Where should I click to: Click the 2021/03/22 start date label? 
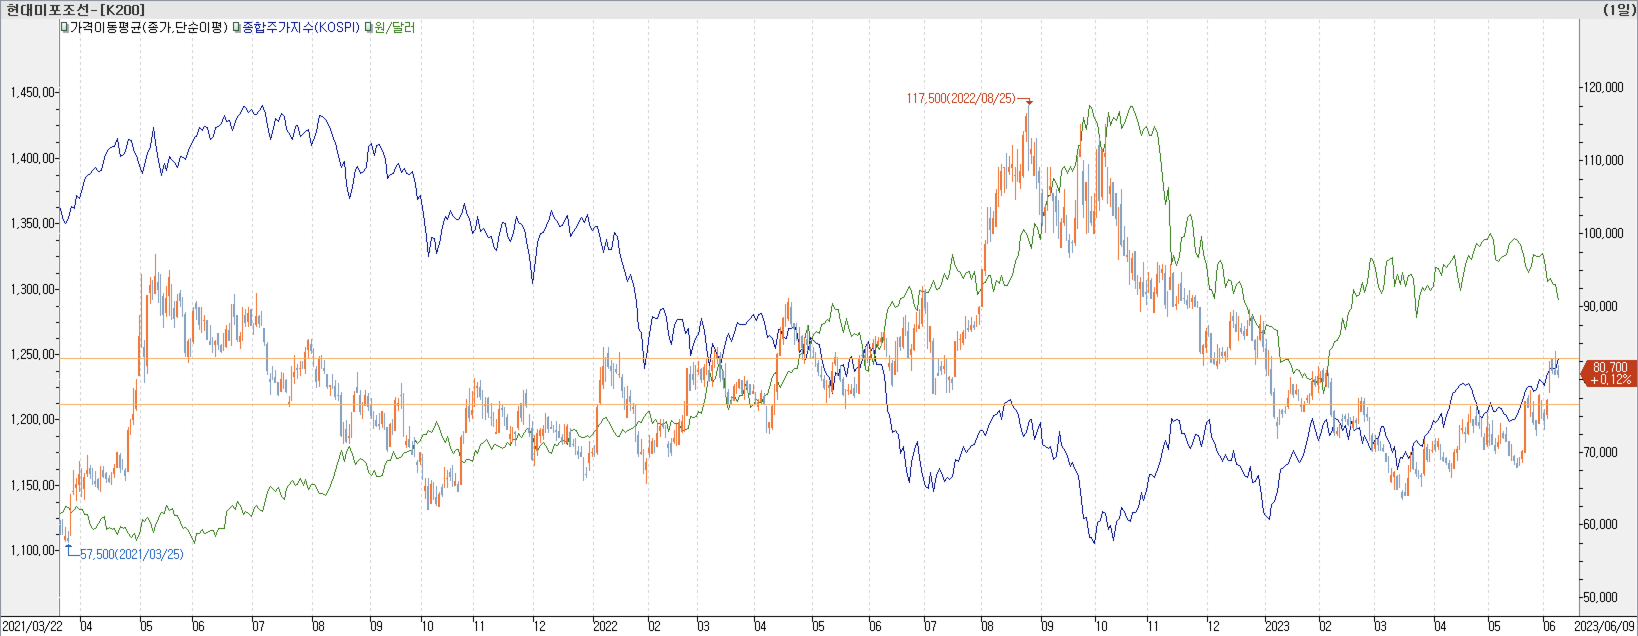coord(32,626)
